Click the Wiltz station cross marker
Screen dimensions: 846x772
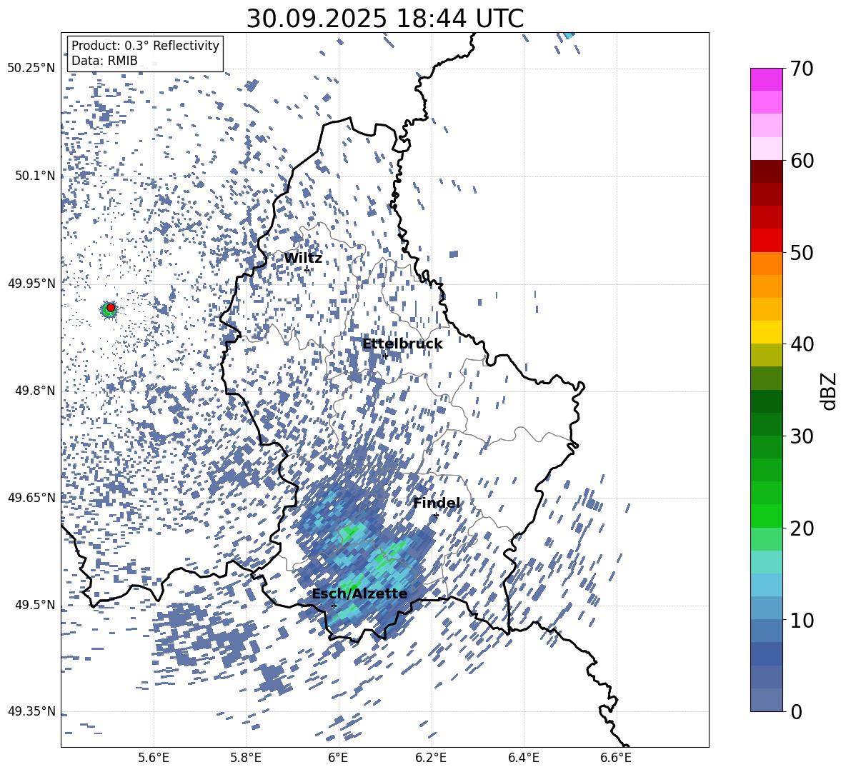tap(307, 269)
